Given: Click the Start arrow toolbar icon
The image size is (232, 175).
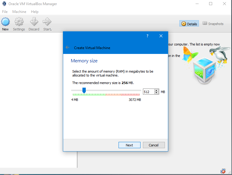Looking at the screenshot, I should [x=47, y=22].
